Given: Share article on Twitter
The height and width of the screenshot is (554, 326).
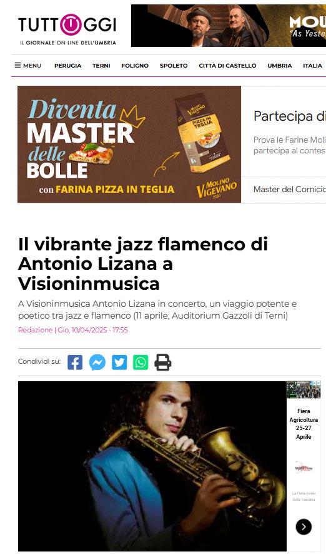Looking at the screenshot, I should pyautogui.click(x=119, y=362).
